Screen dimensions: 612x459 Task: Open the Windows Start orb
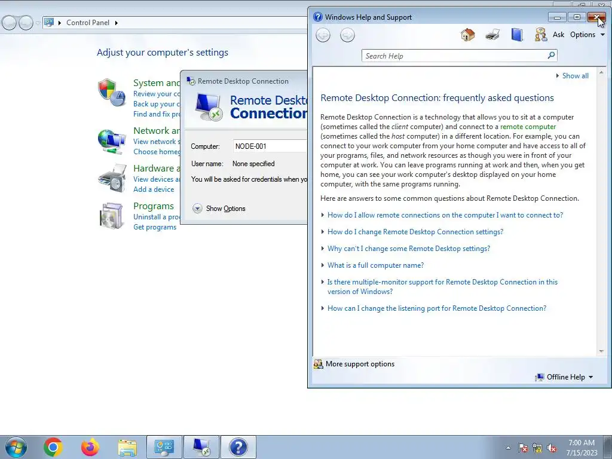pyautogui.click(x=16, y=447)
